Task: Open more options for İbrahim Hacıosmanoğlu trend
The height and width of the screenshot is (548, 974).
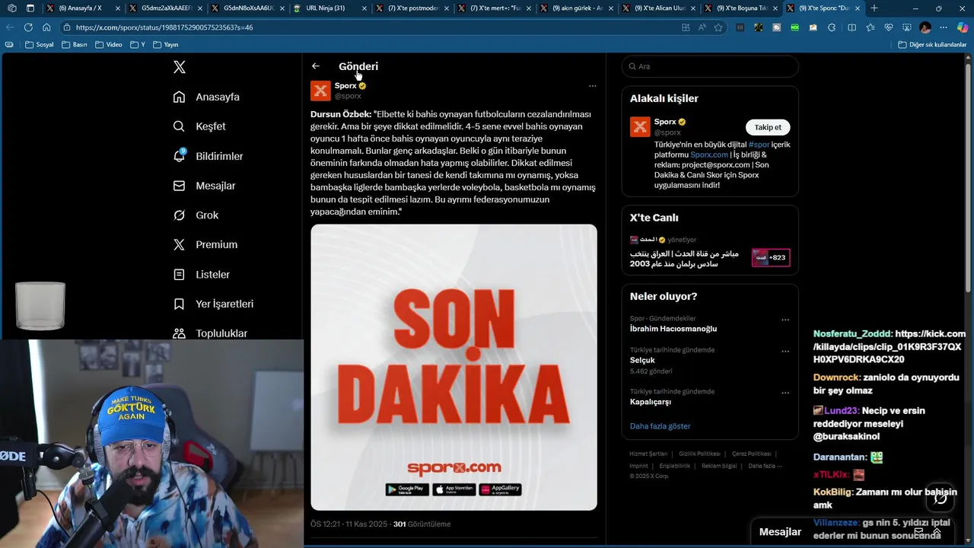Action: tap(785, 320)
